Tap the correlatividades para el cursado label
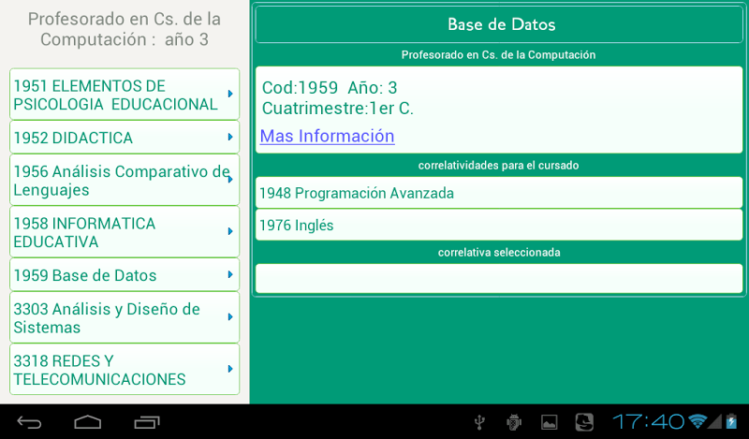 (x=498, y=166)
